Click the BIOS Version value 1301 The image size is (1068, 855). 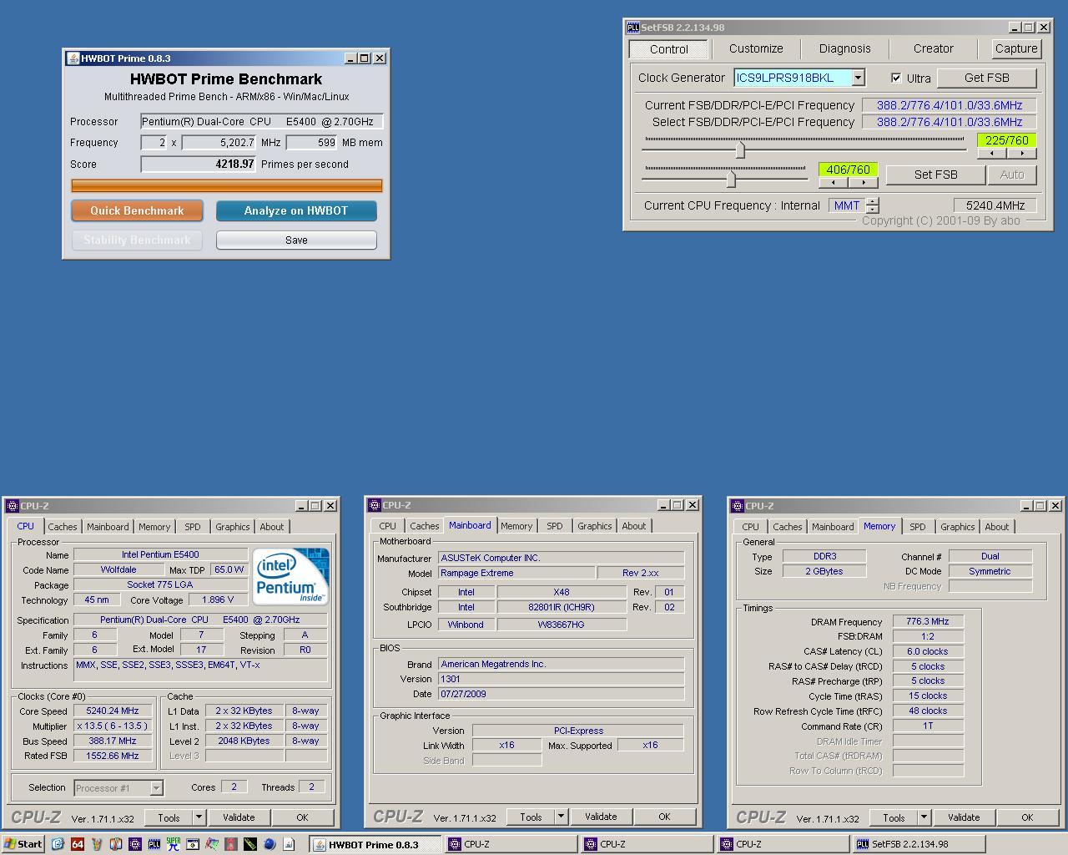pyautogui.click(x=561, y=679)
